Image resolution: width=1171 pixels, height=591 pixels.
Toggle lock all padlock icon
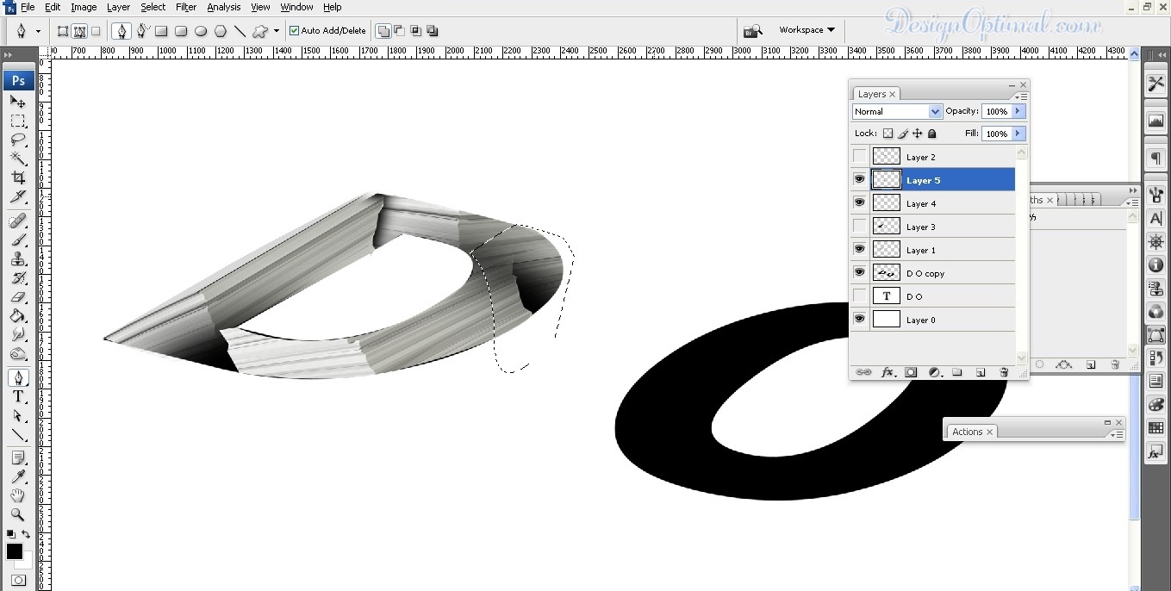[x=932, y=134]
